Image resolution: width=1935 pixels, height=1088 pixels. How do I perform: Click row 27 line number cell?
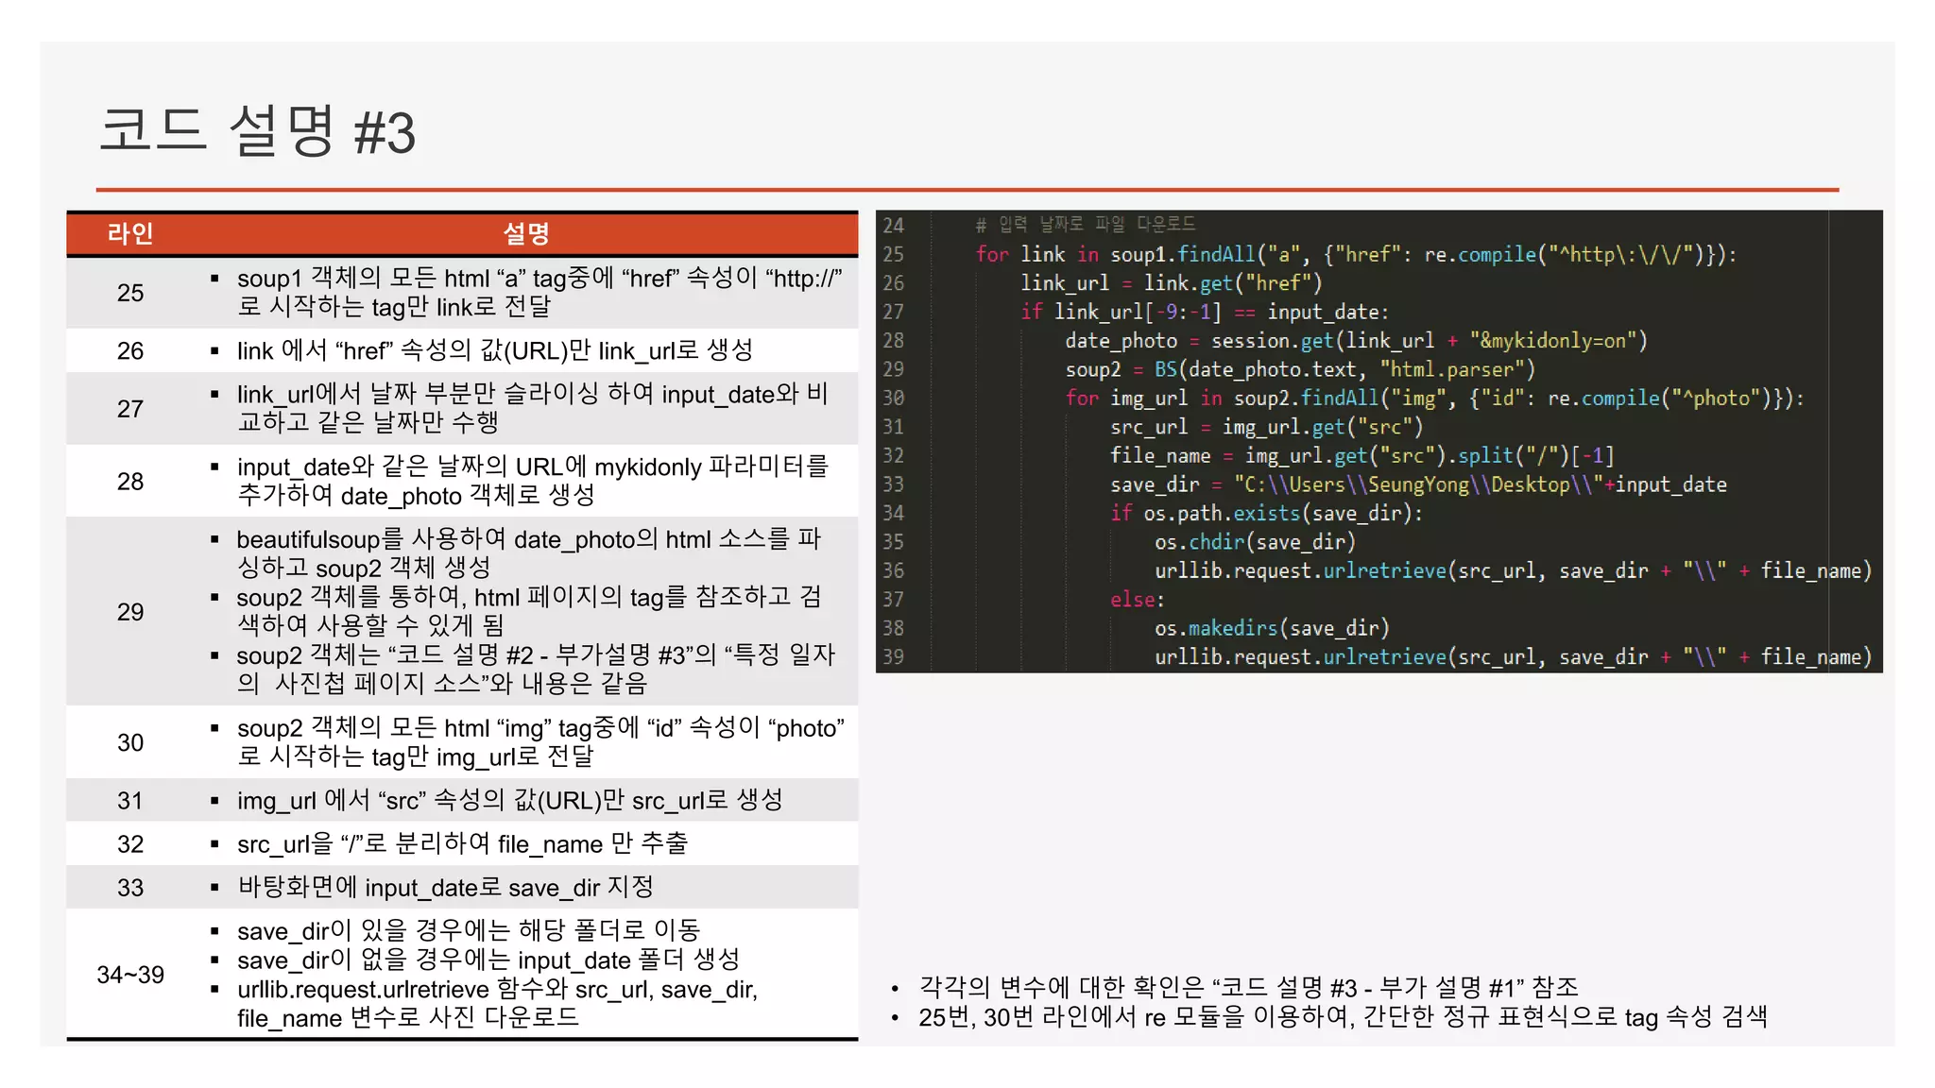[x=130, y=409]
